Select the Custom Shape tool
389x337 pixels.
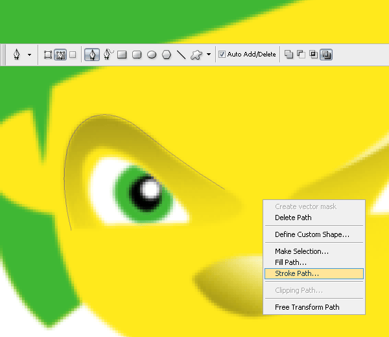tap(196, 55)
